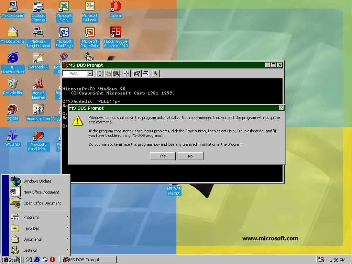The height and width of the screenshot is (264, 352).
Task: Expand Programs submenu in Start menu
Action: pos(40,217)
